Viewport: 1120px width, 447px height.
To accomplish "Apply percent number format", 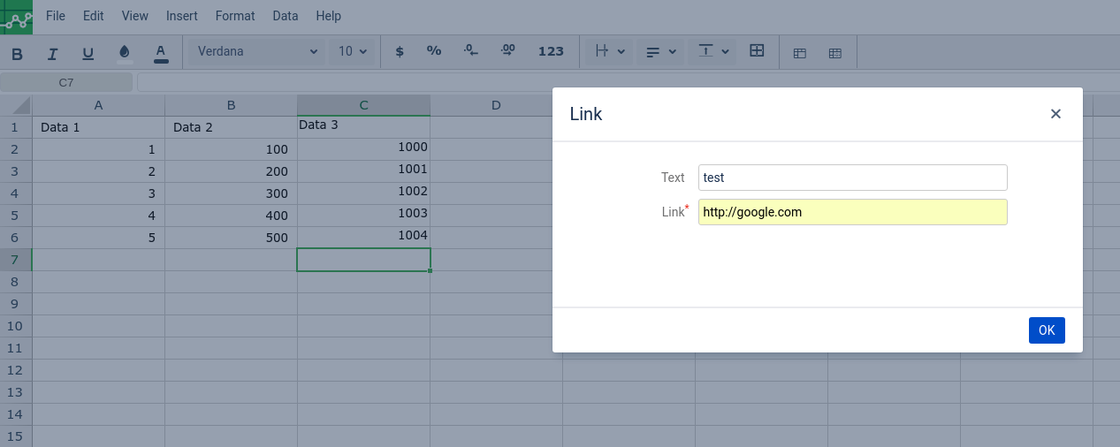I will tap(434, 52).
